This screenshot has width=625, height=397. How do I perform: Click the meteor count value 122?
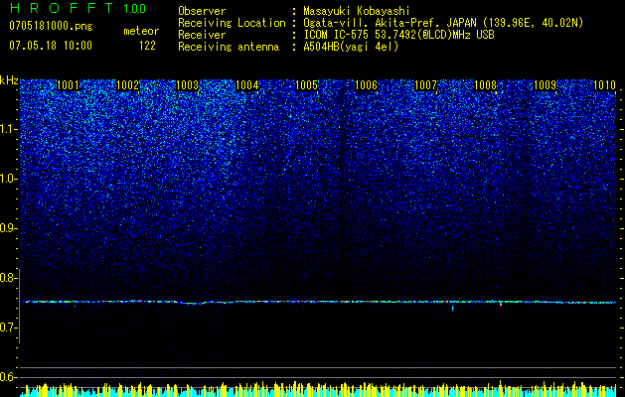(x=147, y=46)
